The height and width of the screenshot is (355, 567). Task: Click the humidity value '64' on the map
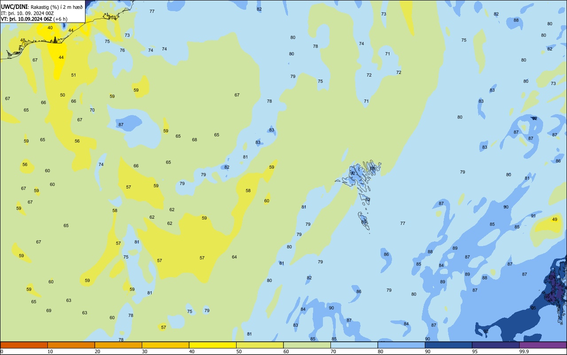234,257
